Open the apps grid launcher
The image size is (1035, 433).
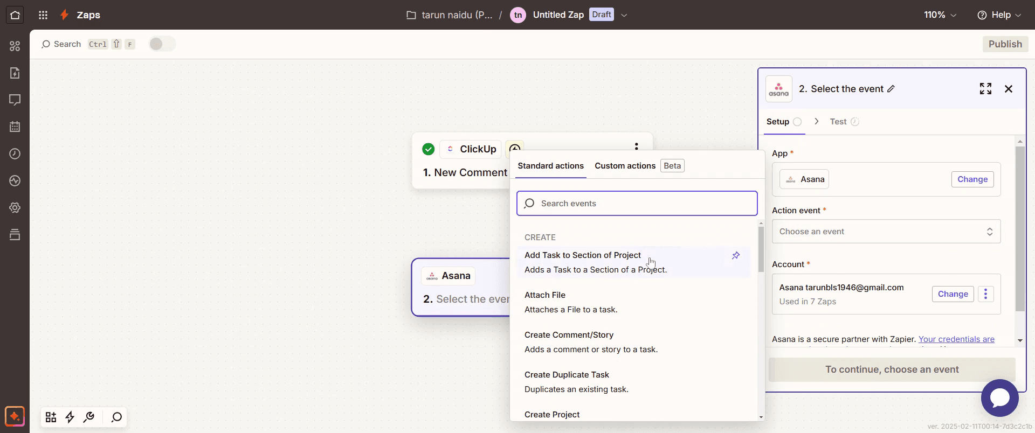pos(43,15)
